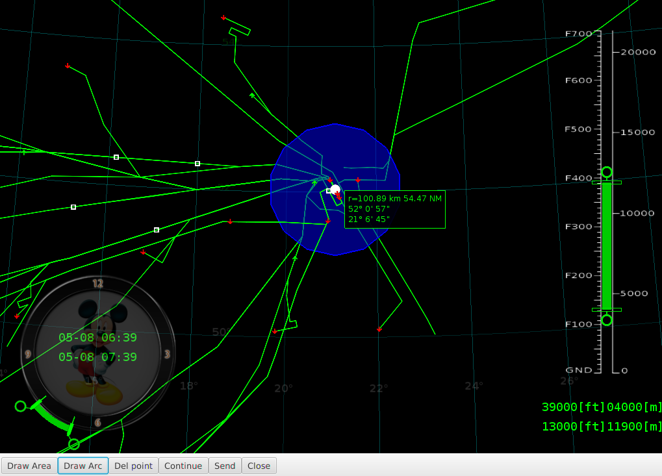Click the 22° longitude label
Viewport: 662px width, 476px height.
(x=379, y=388)
